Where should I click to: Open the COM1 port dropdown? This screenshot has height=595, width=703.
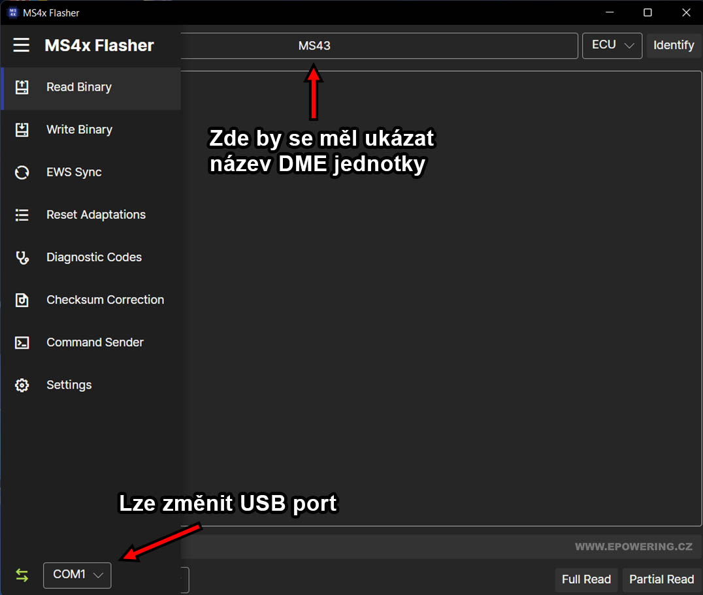pos(77,575)
